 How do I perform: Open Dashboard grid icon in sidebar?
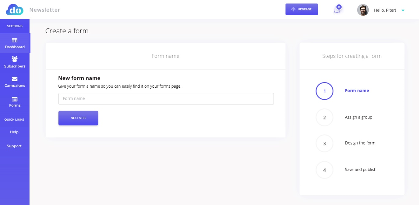(15, 40)
